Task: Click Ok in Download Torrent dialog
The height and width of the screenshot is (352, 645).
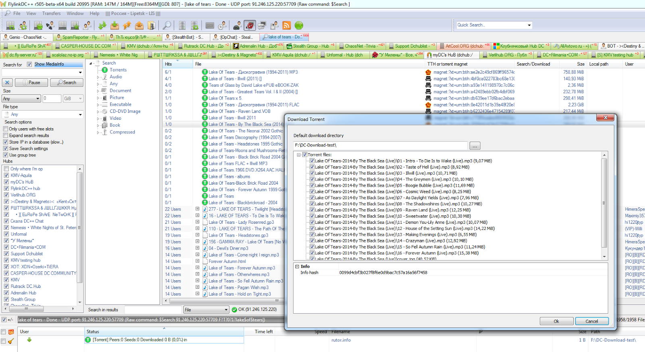Action: (556, 321)
